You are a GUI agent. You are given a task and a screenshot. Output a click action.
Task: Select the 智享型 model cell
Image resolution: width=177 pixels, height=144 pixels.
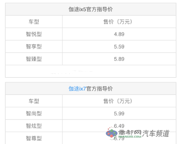[x=34, y=46]
